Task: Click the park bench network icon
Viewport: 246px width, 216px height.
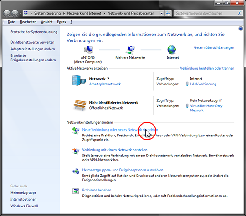Action: [x=79, y=105]
